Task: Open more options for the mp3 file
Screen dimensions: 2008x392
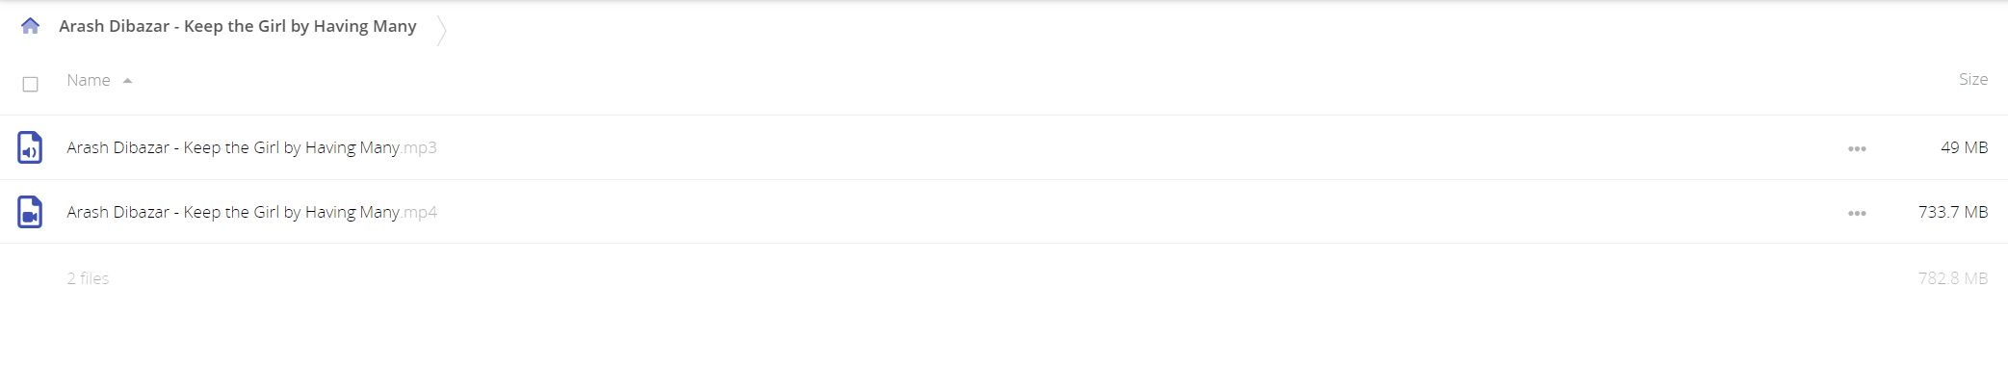Action: coord(1857,148)
